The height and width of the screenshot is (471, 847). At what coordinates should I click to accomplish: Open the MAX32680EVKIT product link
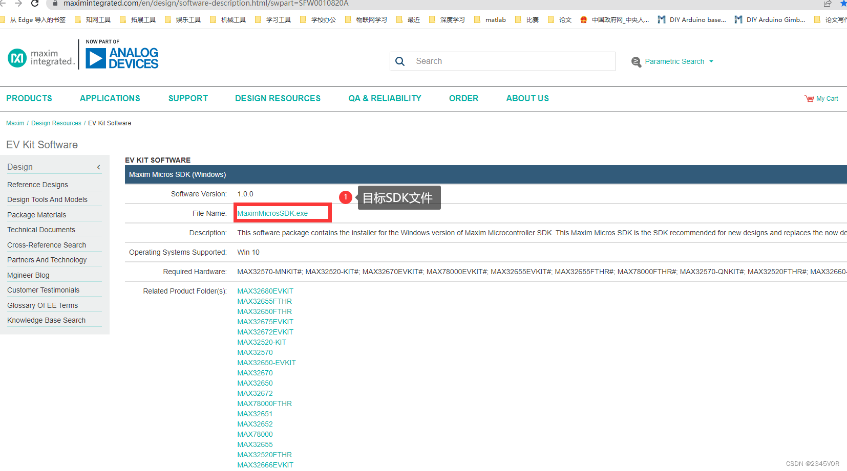(x=265, y=291)
